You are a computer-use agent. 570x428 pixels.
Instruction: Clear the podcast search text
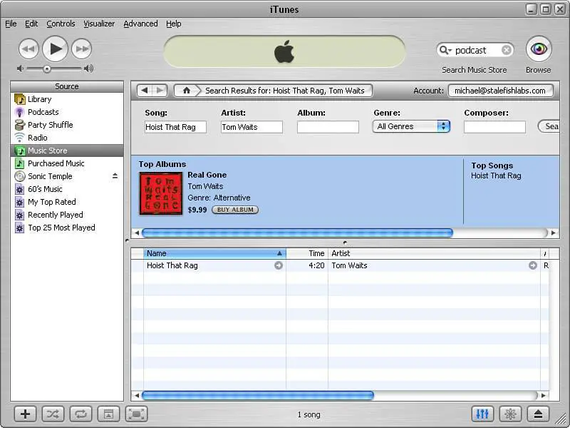coord(506,50)
